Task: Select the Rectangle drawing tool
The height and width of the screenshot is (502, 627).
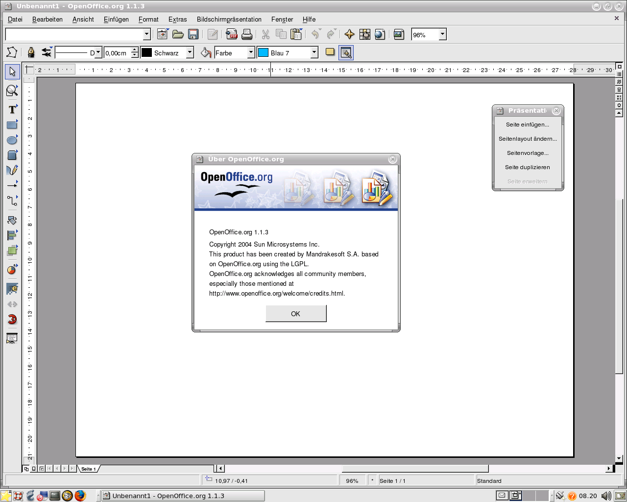Action: click(12, 125)
